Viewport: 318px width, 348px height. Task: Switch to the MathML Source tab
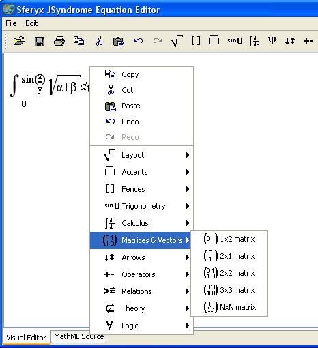tap(78, 336)
